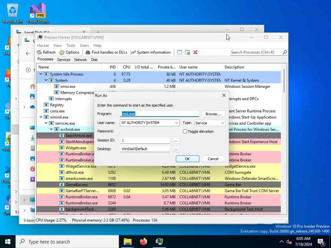Click the GameBar.exe process icon

pos(62,184)
